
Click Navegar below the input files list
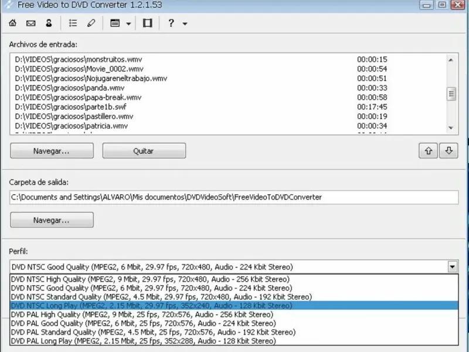52,151
